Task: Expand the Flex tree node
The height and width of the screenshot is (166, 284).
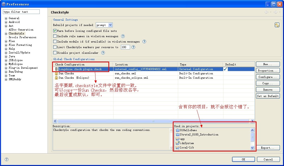Action: tap(6, 41)
